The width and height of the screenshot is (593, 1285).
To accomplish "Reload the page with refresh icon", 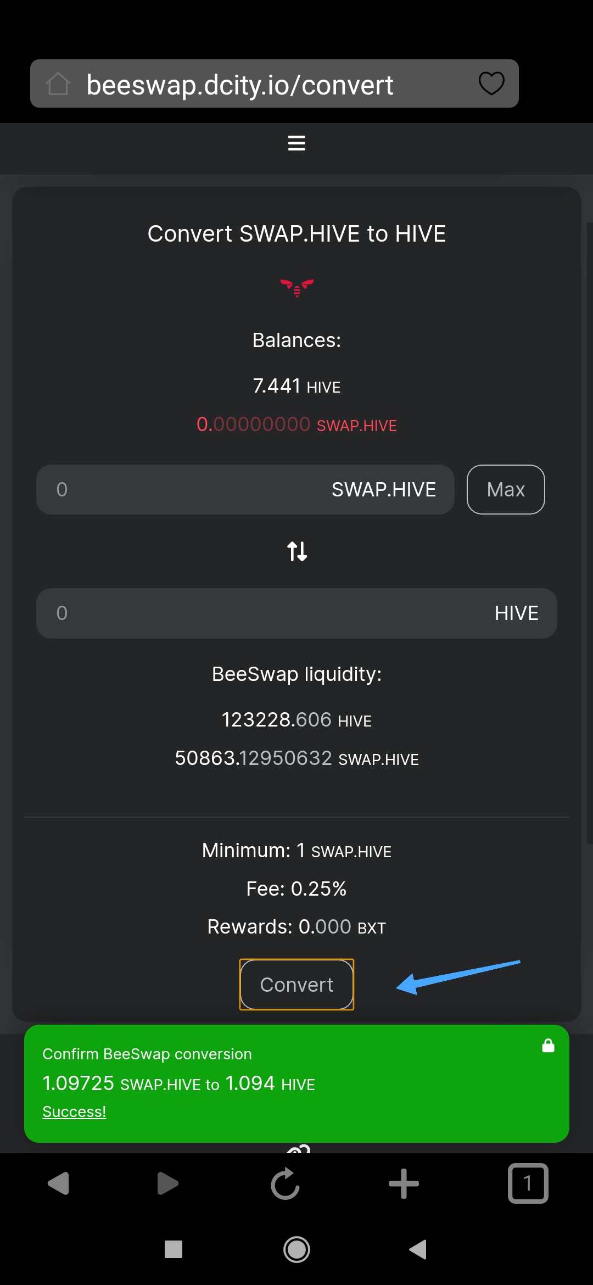I will pos(286,1183).
